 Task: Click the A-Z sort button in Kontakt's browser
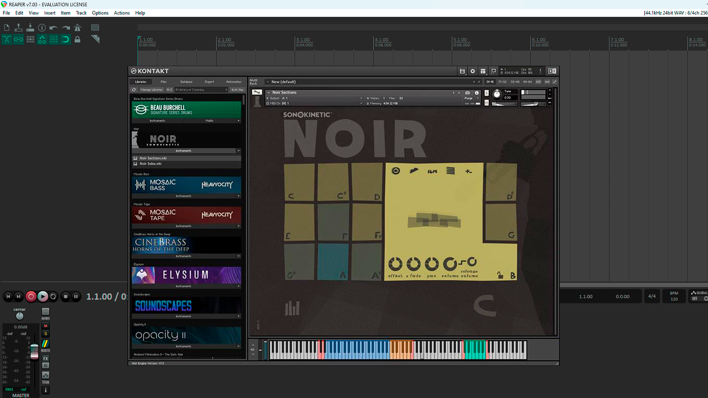pos(169,90)
